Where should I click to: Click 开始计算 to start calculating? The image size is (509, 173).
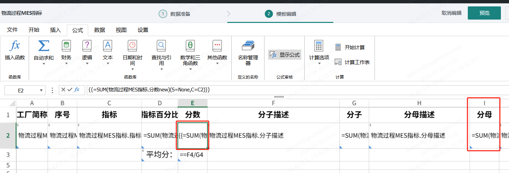coord(350,47)
